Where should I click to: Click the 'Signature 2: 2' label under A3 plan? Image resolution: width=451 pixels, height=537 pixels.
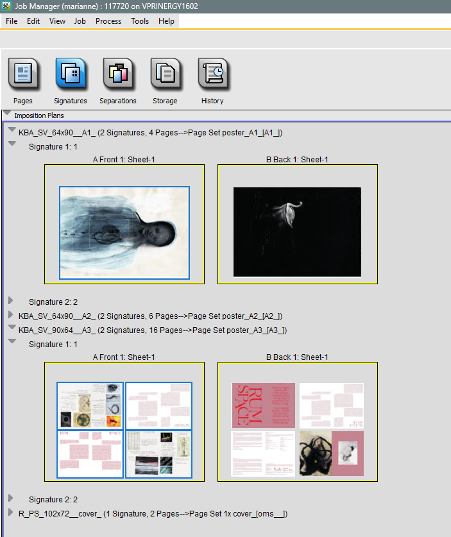pos(53,500)
